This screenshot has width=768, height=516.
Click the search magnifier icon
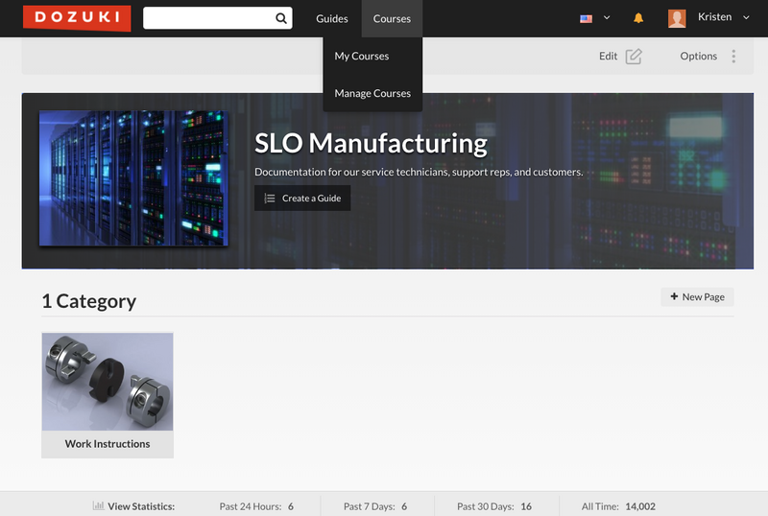280,18
